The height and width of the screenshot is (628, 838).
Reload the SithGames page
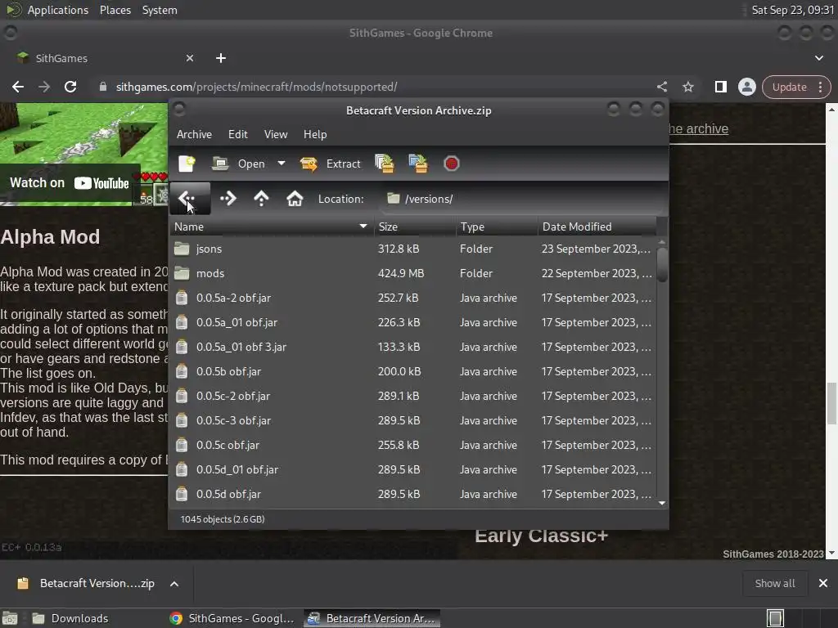70,87
